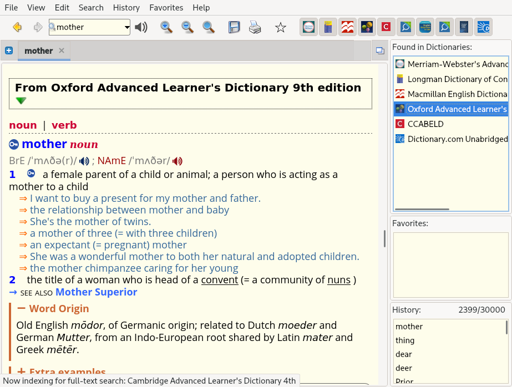The height and width of the screenshot is (387, 512).
Task: Jump to the noun section link
Action: (x=23, y=125)
